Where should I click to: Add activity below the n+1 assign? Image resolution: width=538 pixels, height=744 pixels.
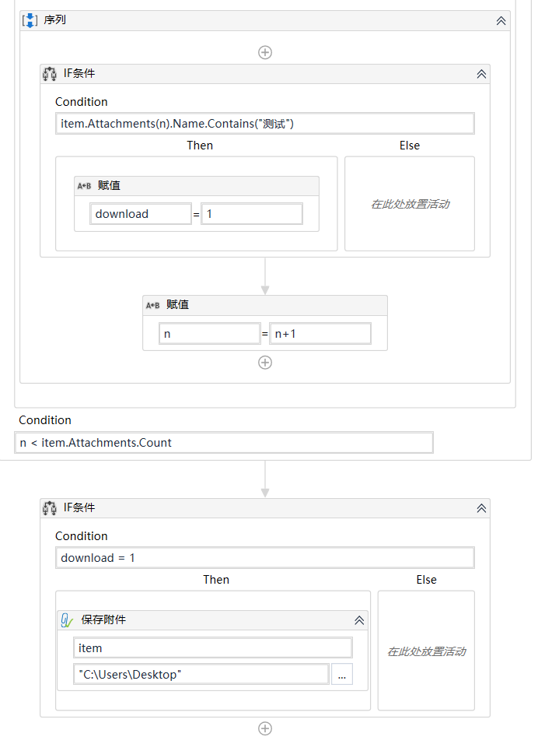(265, 363)
